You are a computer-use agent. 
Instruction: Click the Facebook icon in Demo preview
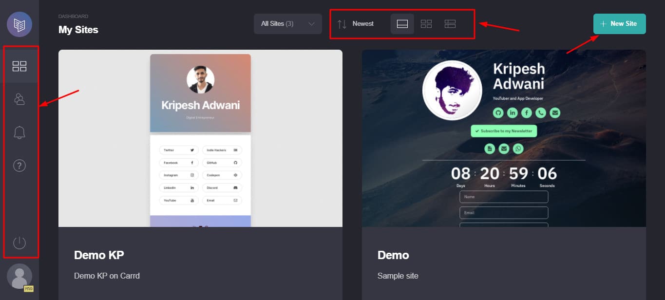[x=526, y=113]
